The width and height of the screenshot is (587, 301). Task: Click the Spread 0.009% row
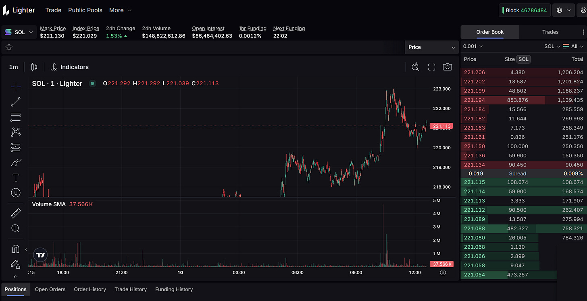[x=523, y=173]
